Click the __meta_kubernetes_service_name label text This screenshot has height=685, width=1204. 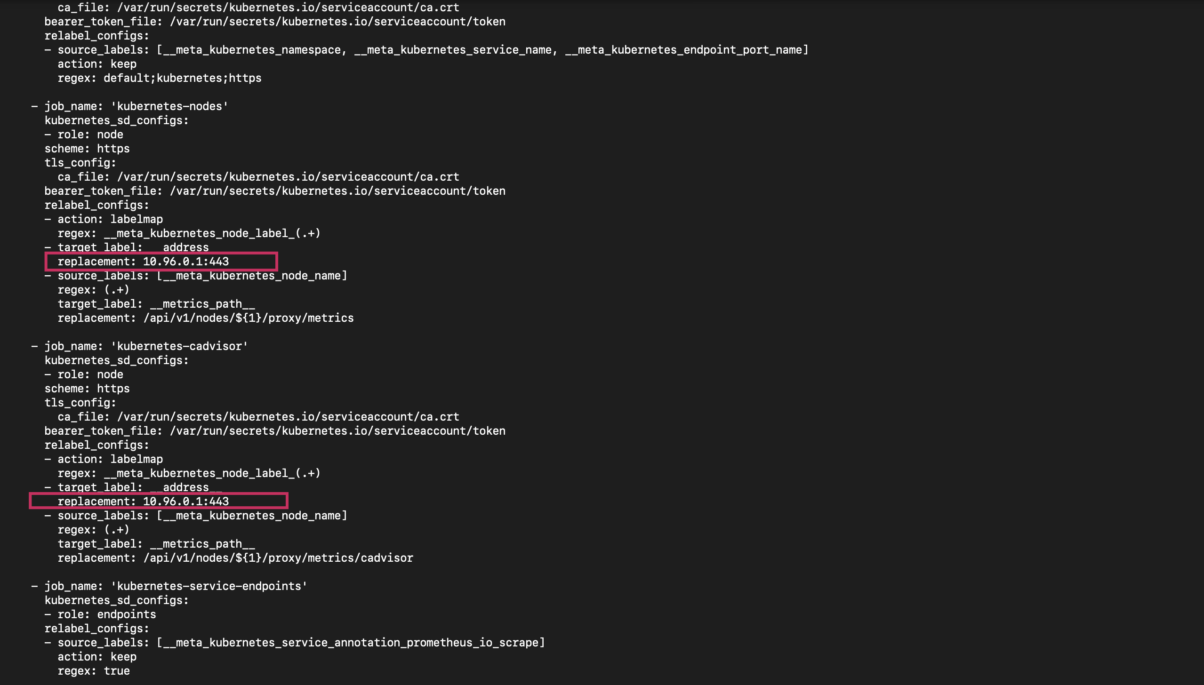(452, 50)
